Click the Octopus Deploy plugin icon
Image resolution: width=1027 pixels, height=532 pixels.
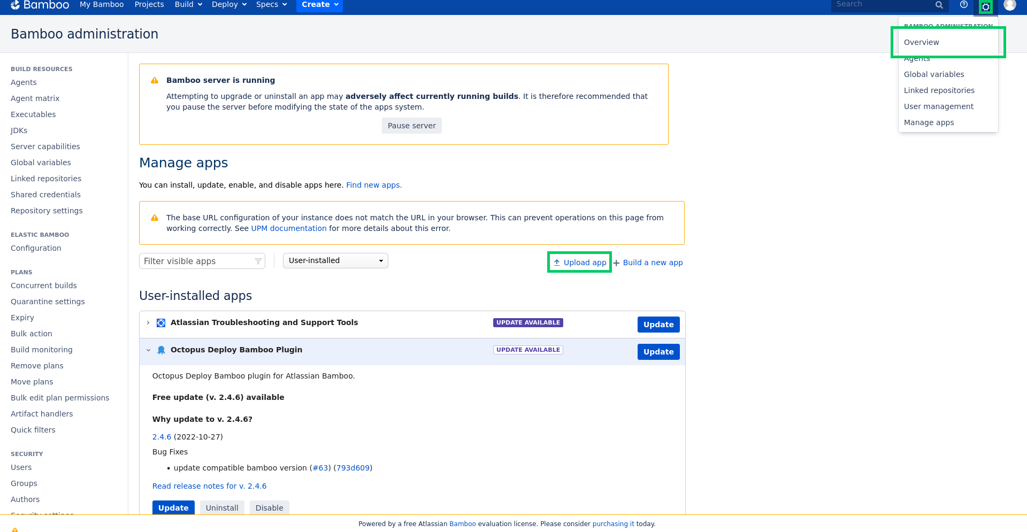click(161, 350)
